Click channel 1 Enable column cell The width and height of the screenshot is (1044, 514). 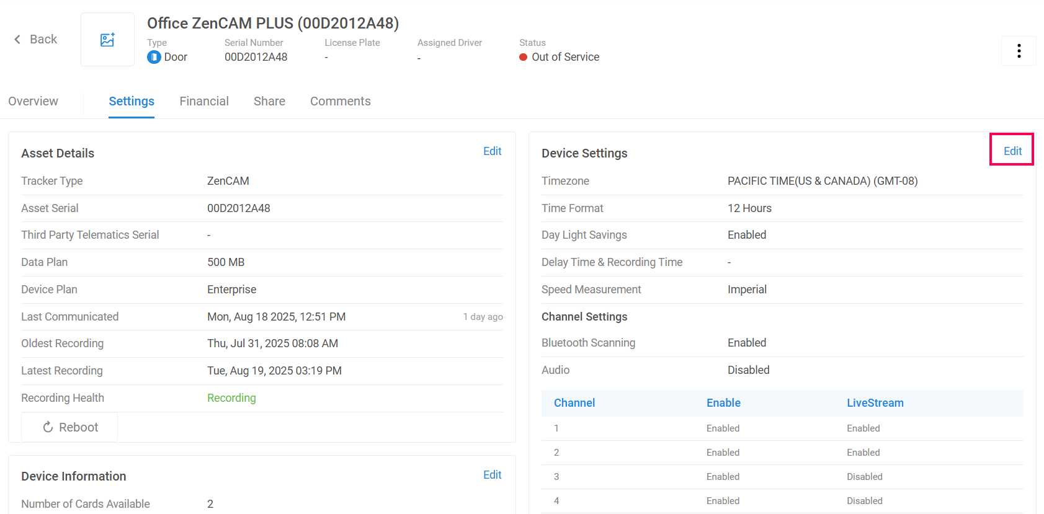(x=723, y=428)
